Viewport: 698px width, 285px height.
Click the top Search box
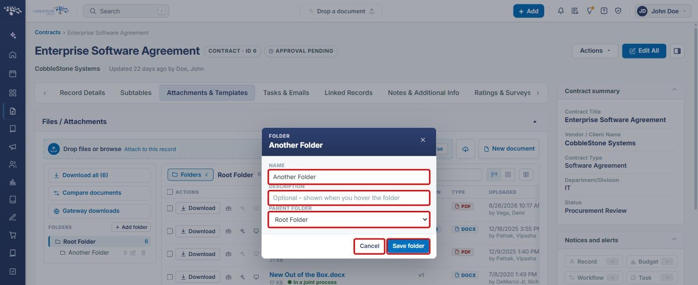(x=126, y=11)
